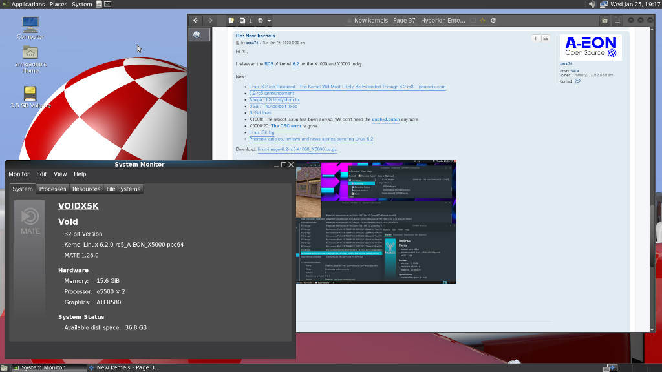Viewport: 662px width, 372px height.
Task: Open the USB / Thunderbolt fixes link
Action: click(273, 107)
